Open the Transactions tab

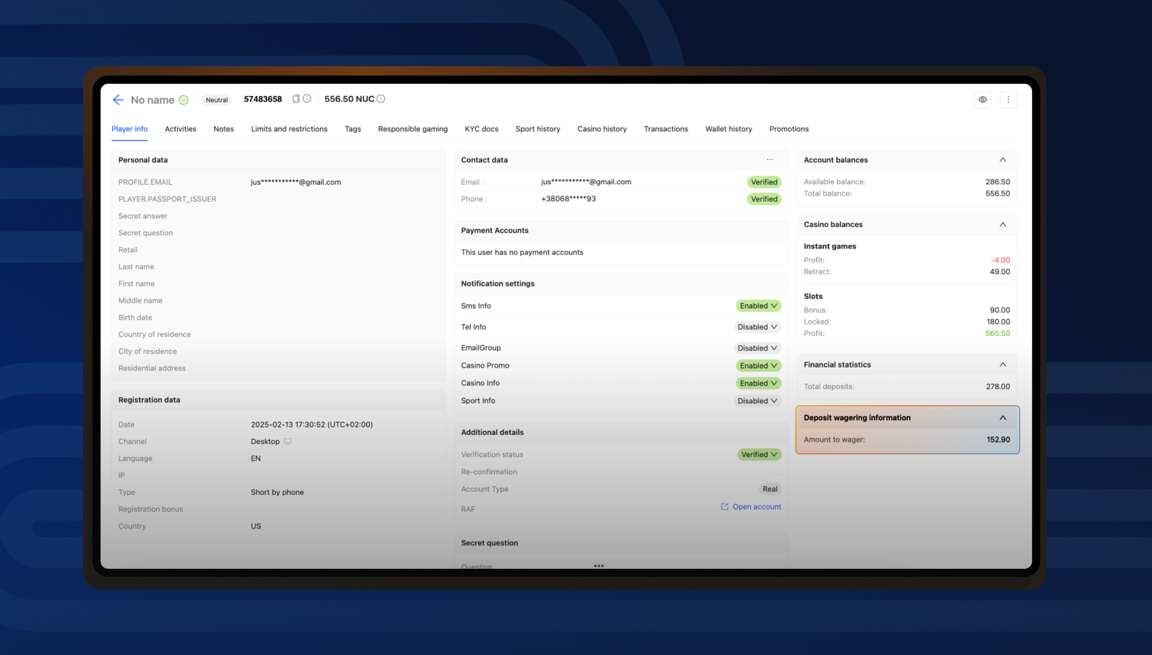(665, 129)
